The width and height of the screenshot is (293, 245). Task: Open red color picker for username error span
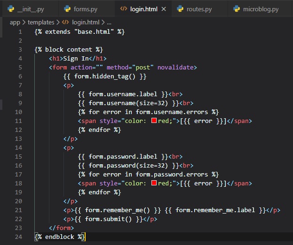[x=154, y=121]
